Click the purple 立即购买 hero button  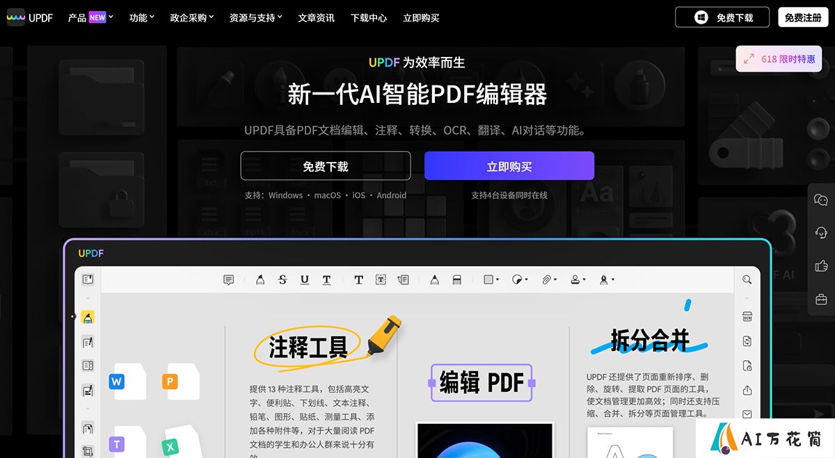(x=509, y=166)
